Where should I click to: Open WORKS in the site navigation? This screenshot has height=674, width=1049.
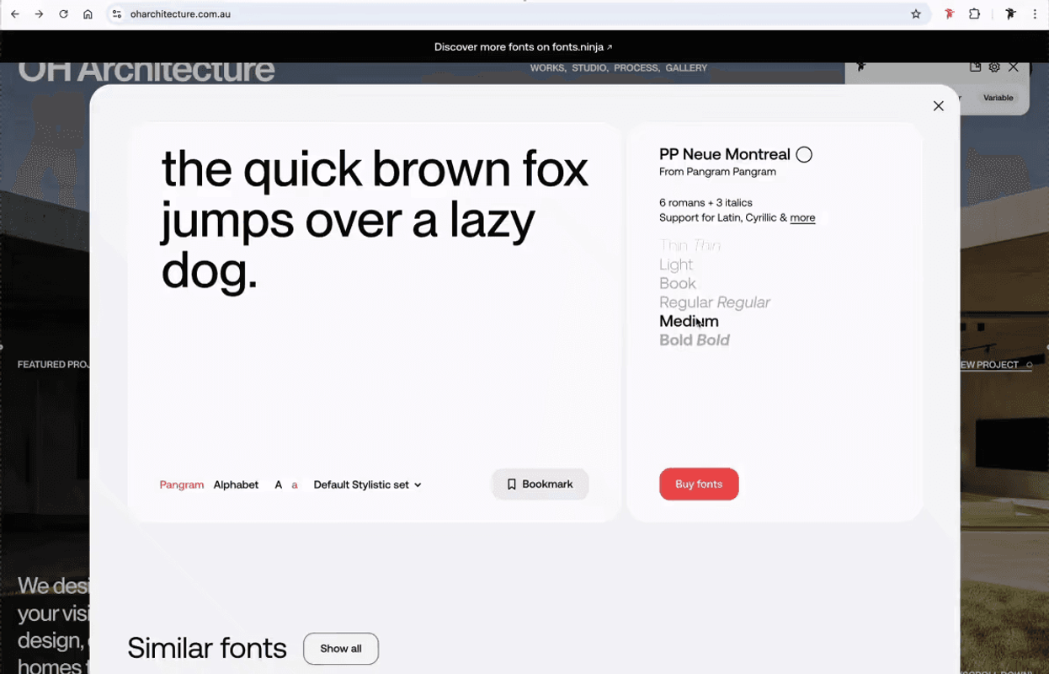(549, 68)
